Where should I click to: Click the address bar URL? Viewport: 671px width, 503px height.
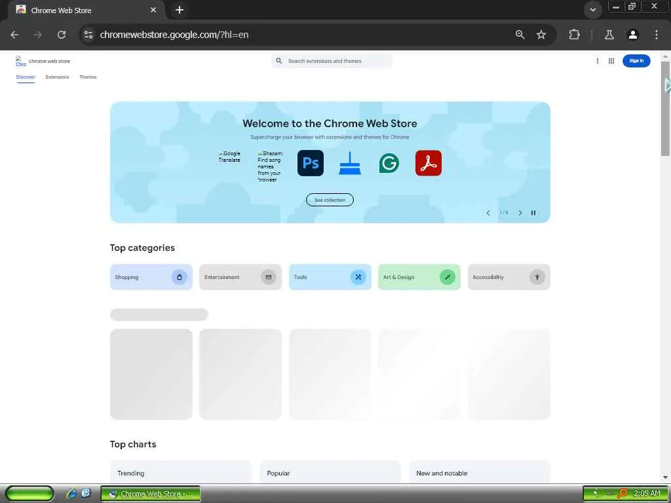coord(174,35)
